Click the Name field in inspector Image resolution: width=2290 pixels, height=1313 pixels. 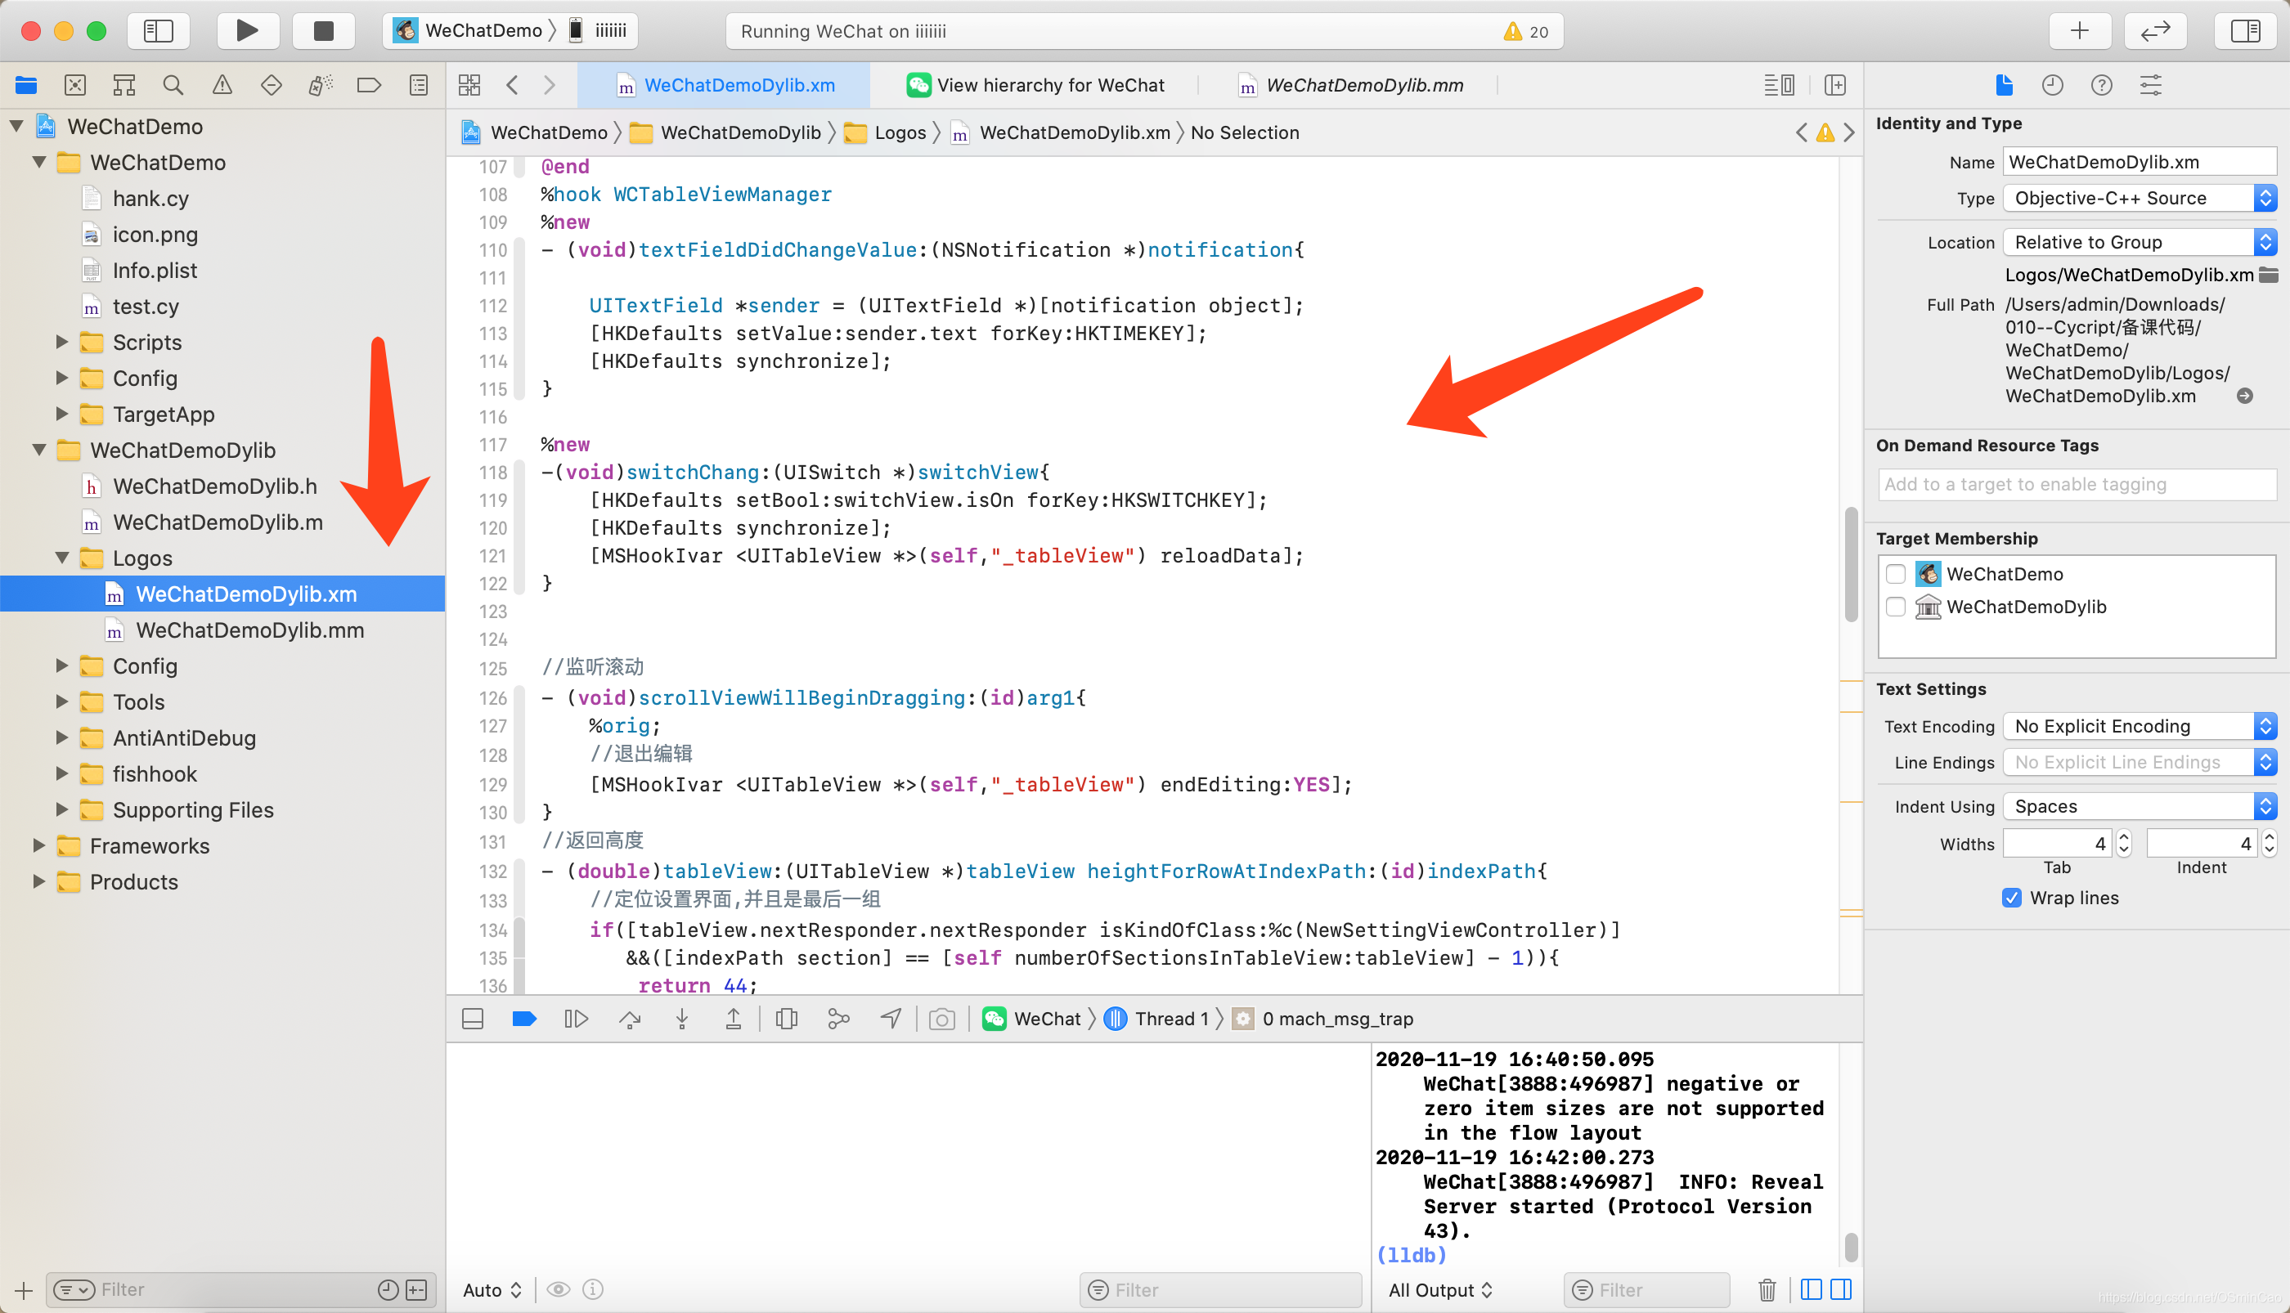[x=2139, y=163]
